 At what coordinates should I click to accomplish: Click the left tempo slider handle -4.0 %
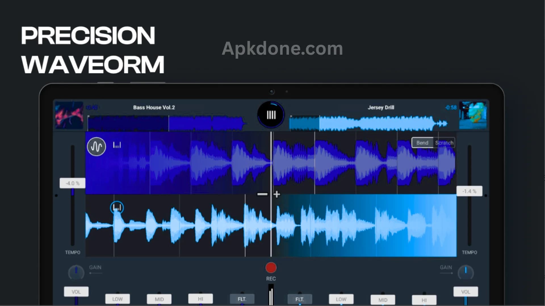[72, 183]
